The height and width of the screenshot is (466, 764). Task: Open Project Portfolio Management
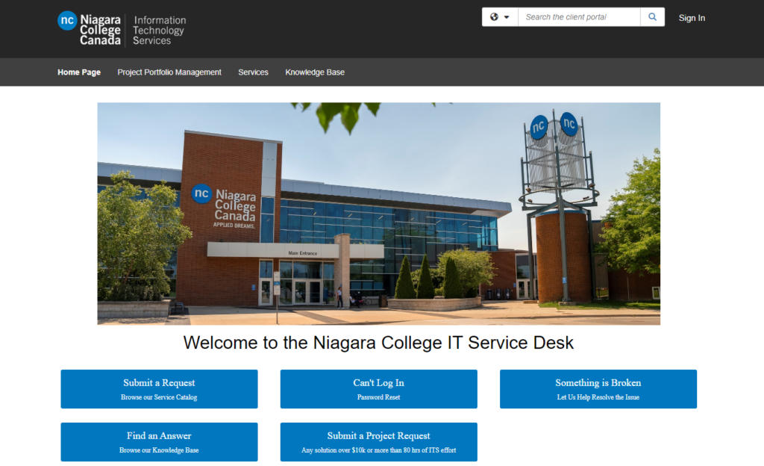click(x=169, y=72)
